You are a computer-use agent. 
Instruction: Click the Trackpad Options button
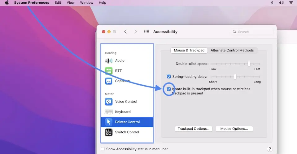194,129
